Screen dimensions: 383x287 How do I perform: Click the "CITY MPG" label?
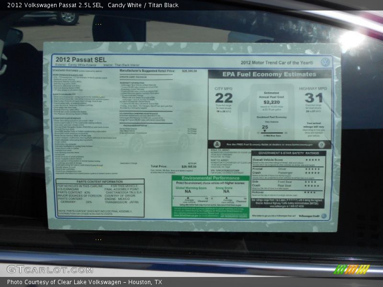coord(224,88)
